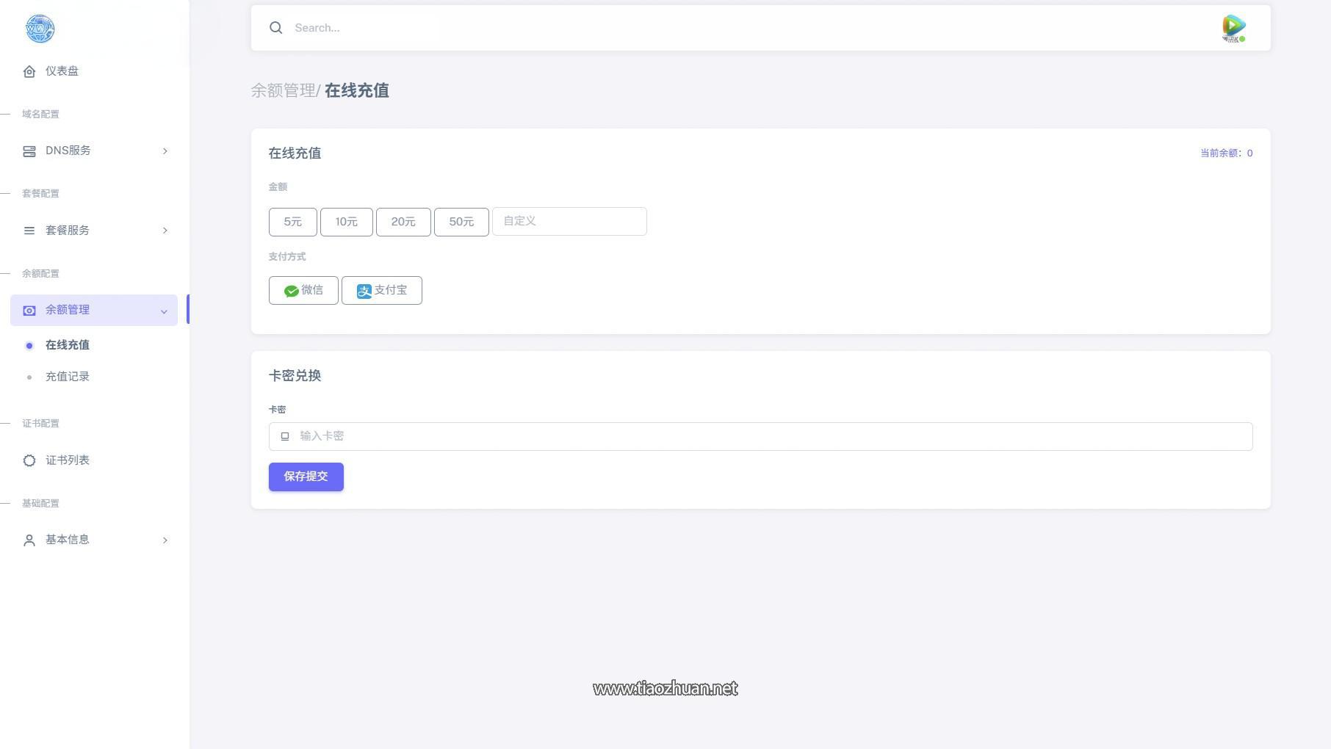Open the 充值记录 submenu item

[68, 377]
